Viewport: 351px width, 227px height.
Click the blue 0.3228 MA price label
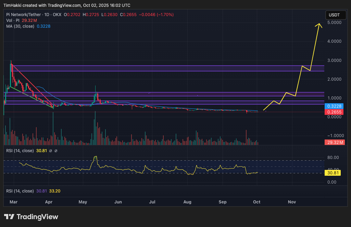[334, 106]
